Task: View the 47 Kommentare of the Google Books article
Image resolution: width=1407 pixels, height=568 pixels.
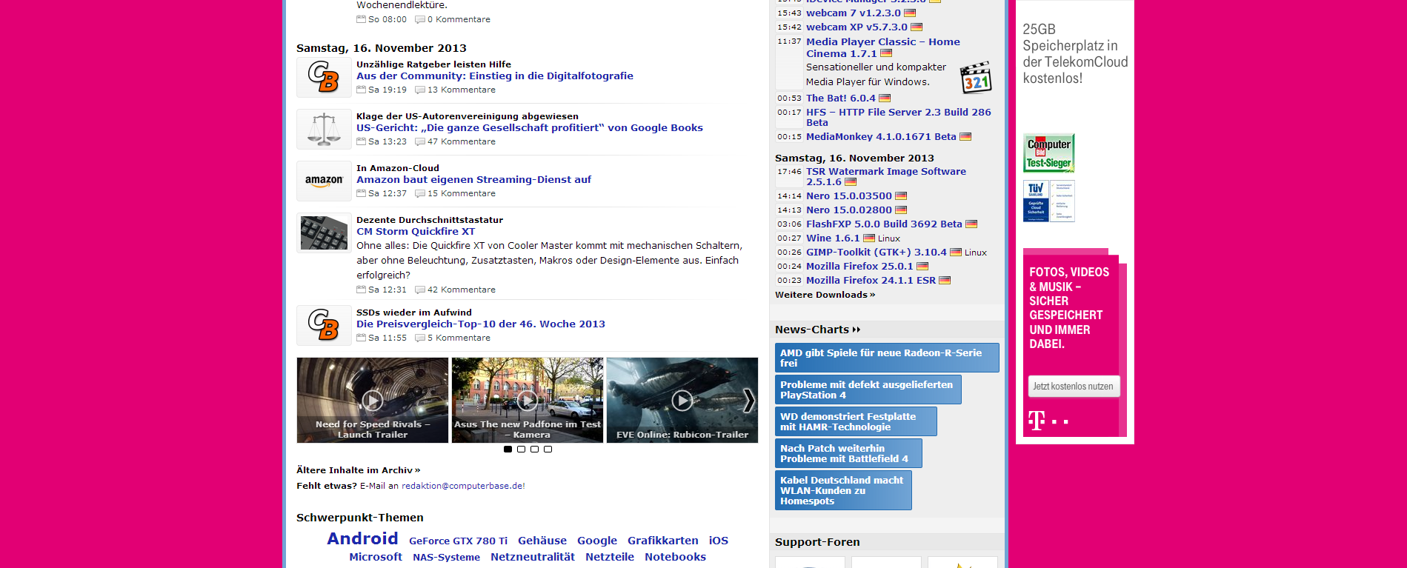Action: pyautogui.click(x=461, y=141)
